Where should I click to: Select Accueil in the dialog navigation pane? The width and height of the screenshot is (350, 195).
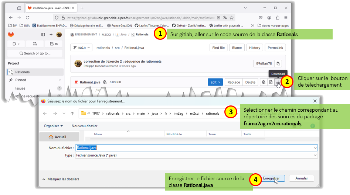[x=60, y=137]
